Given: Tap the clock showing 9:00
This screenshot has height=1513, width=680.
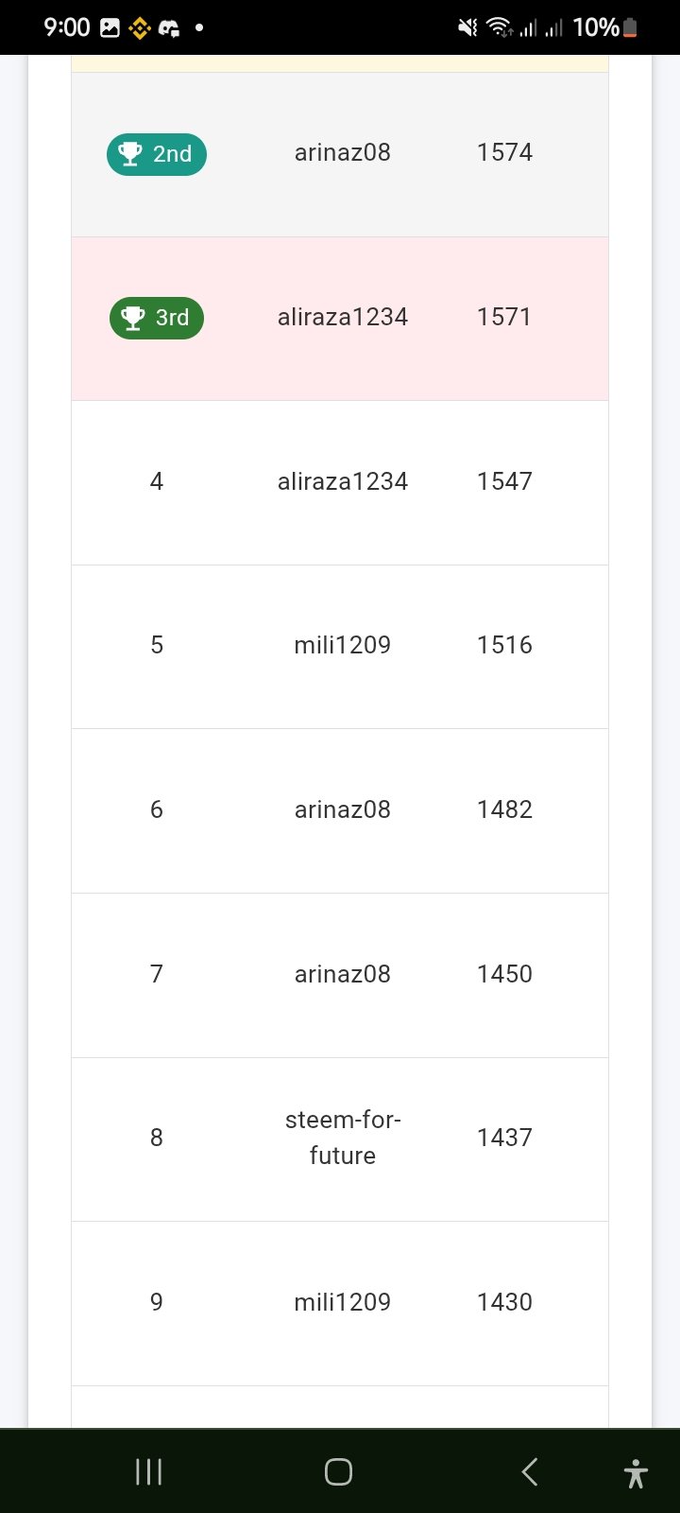Looking at the screenshot, I should [67, 27].
